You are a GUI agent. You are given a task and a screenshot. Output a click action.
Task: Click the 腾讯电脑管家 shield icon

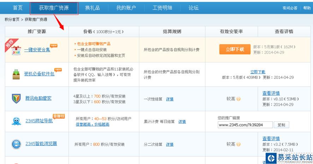pos(16,98)
